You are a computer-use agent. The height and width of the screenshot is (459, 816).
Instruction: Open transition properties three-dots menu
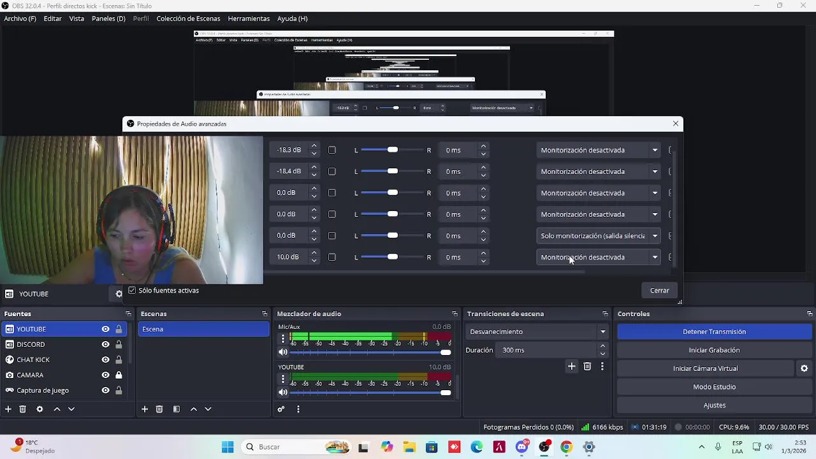pyautogui.click(x=602, y=366)
